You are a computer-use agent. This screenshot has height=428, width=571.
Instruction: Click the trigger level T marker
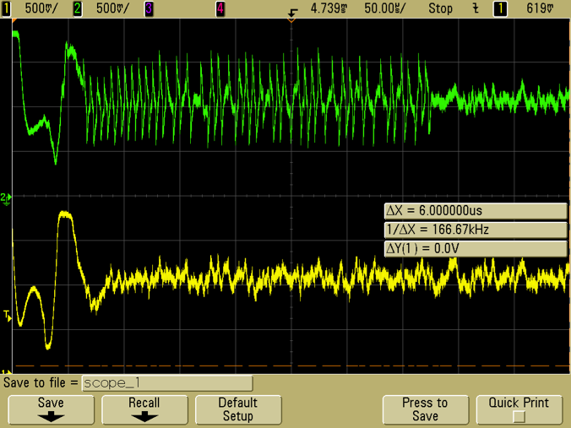pyautogui.click(x=8, y=315)
